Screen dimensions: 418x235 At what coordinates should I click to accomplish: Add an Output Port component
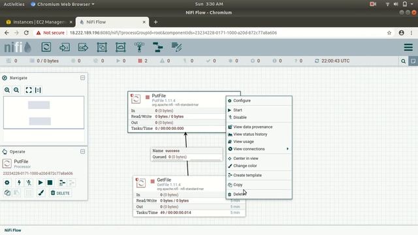[83, 47]
